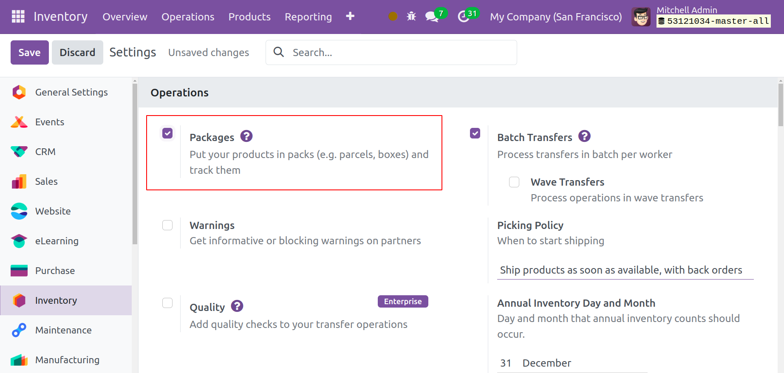784x373 pixels.
Task: Enable the Wave Transfers checkbox
Action: pyautogui.click(x=514, y=182)
